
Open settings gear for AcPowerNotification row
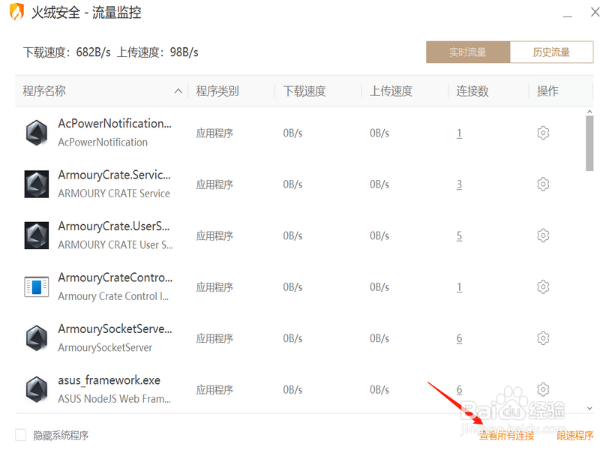click(543, 133)
